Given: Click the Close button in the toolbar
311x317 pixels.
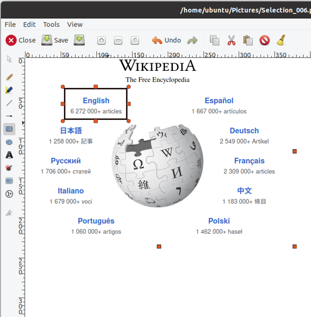Looking at the screenshot, I should pos(20,40).
